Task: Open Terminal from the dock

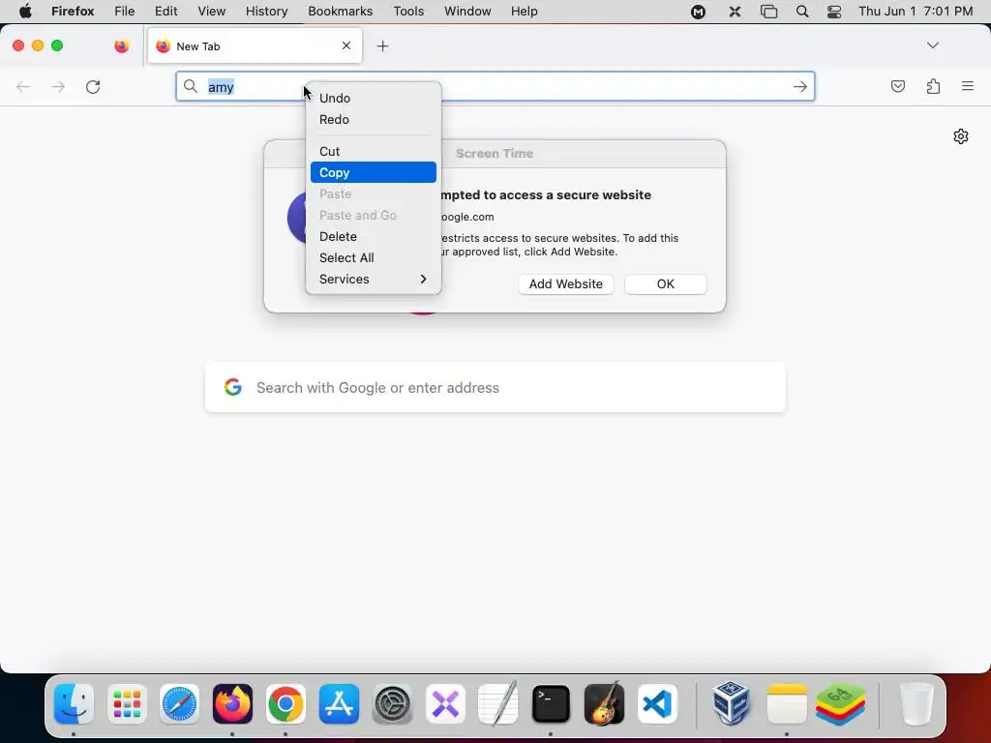Action: click(x=551, y=703)
